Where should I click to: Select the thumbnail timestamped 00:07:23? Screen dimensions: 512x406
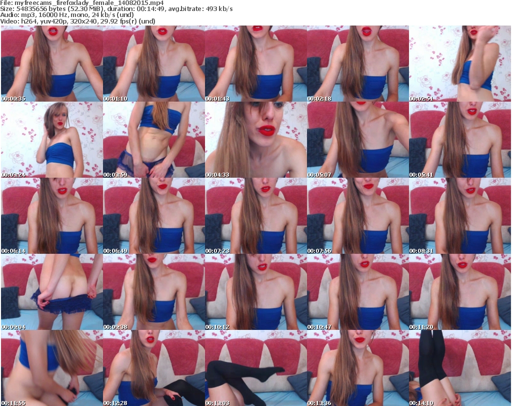tap(255, 216)
